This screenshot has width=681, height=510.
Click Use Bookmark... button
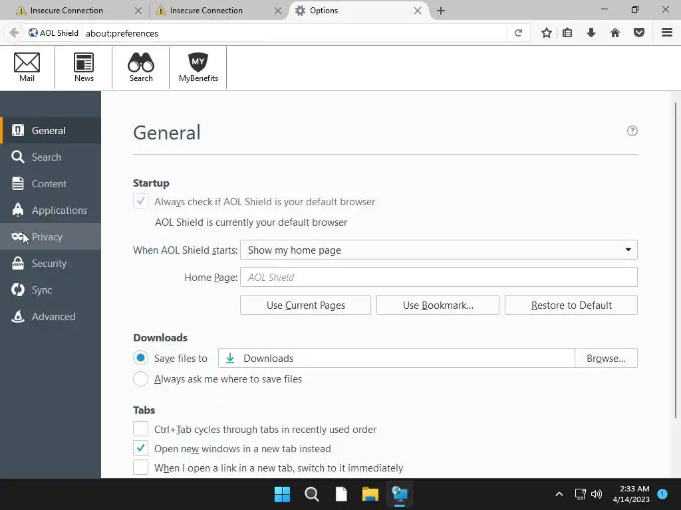438,305
